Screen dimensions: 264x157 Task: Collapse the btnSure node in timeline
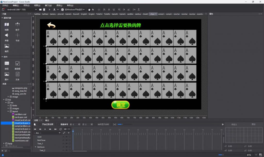coord(36,147)
